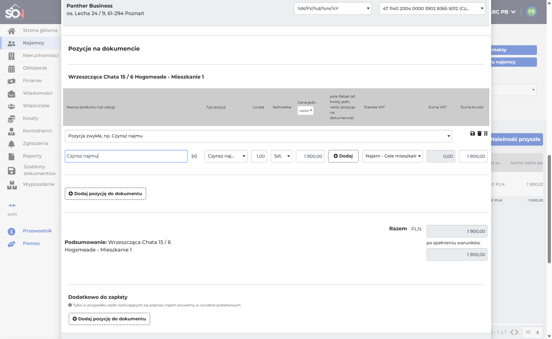Open the Szt. unit dropdown
This screenshot has width=552, height=339.
(x=282, y=156)
